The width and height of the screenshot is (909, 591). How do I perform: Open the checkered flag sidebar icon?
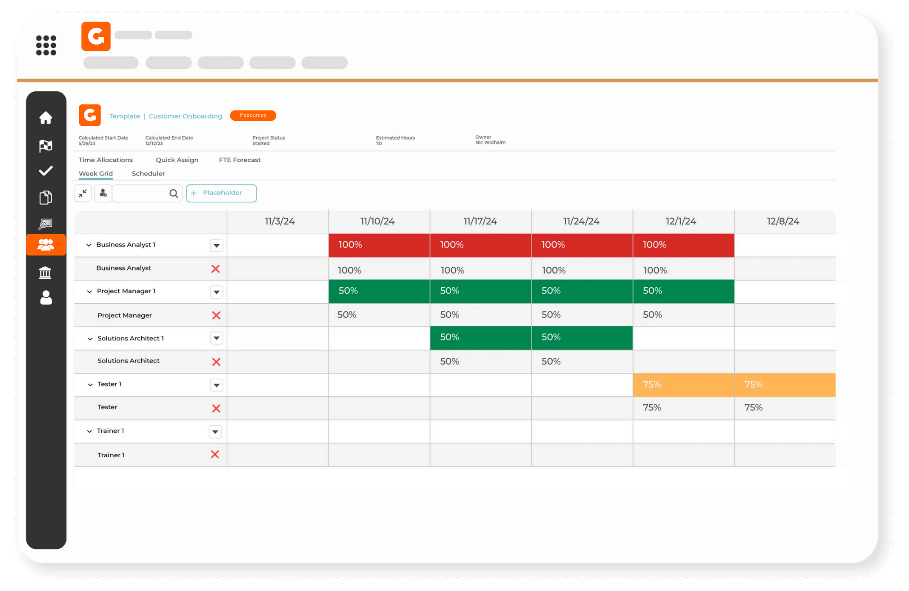(x=45, y=145)
